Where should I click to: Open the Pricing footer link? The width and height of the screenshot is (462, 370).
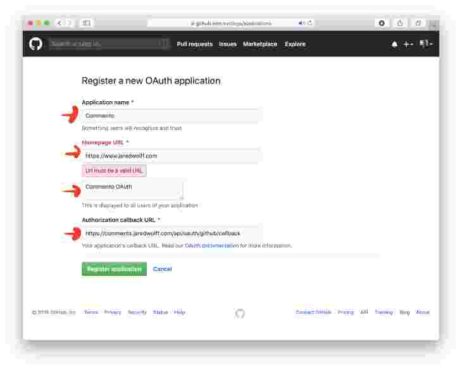(346, 312)
